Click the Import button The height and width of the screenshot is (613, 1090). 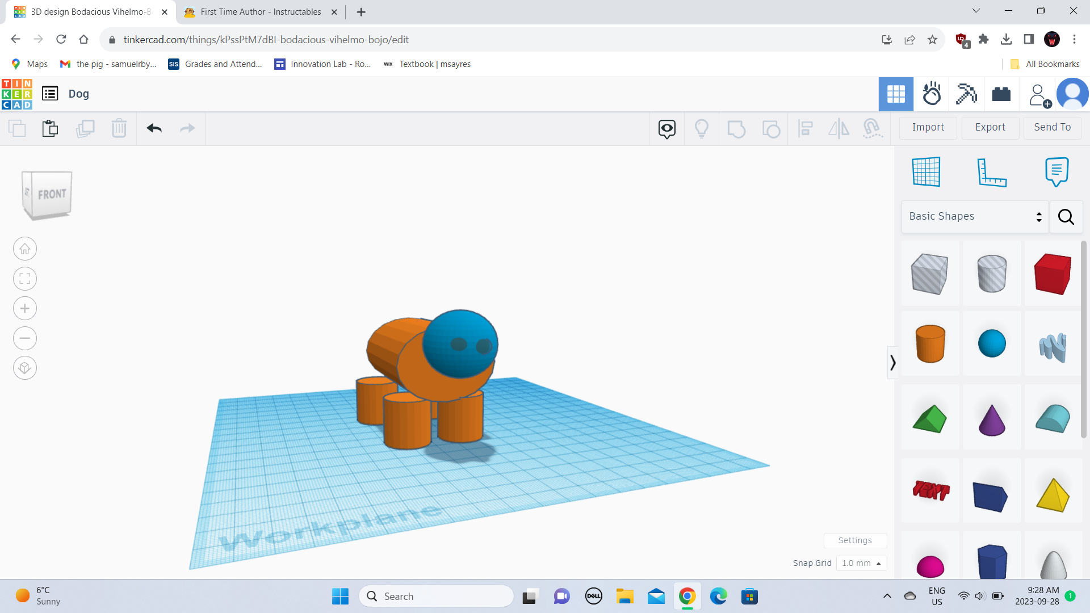(x=928, y=127)
